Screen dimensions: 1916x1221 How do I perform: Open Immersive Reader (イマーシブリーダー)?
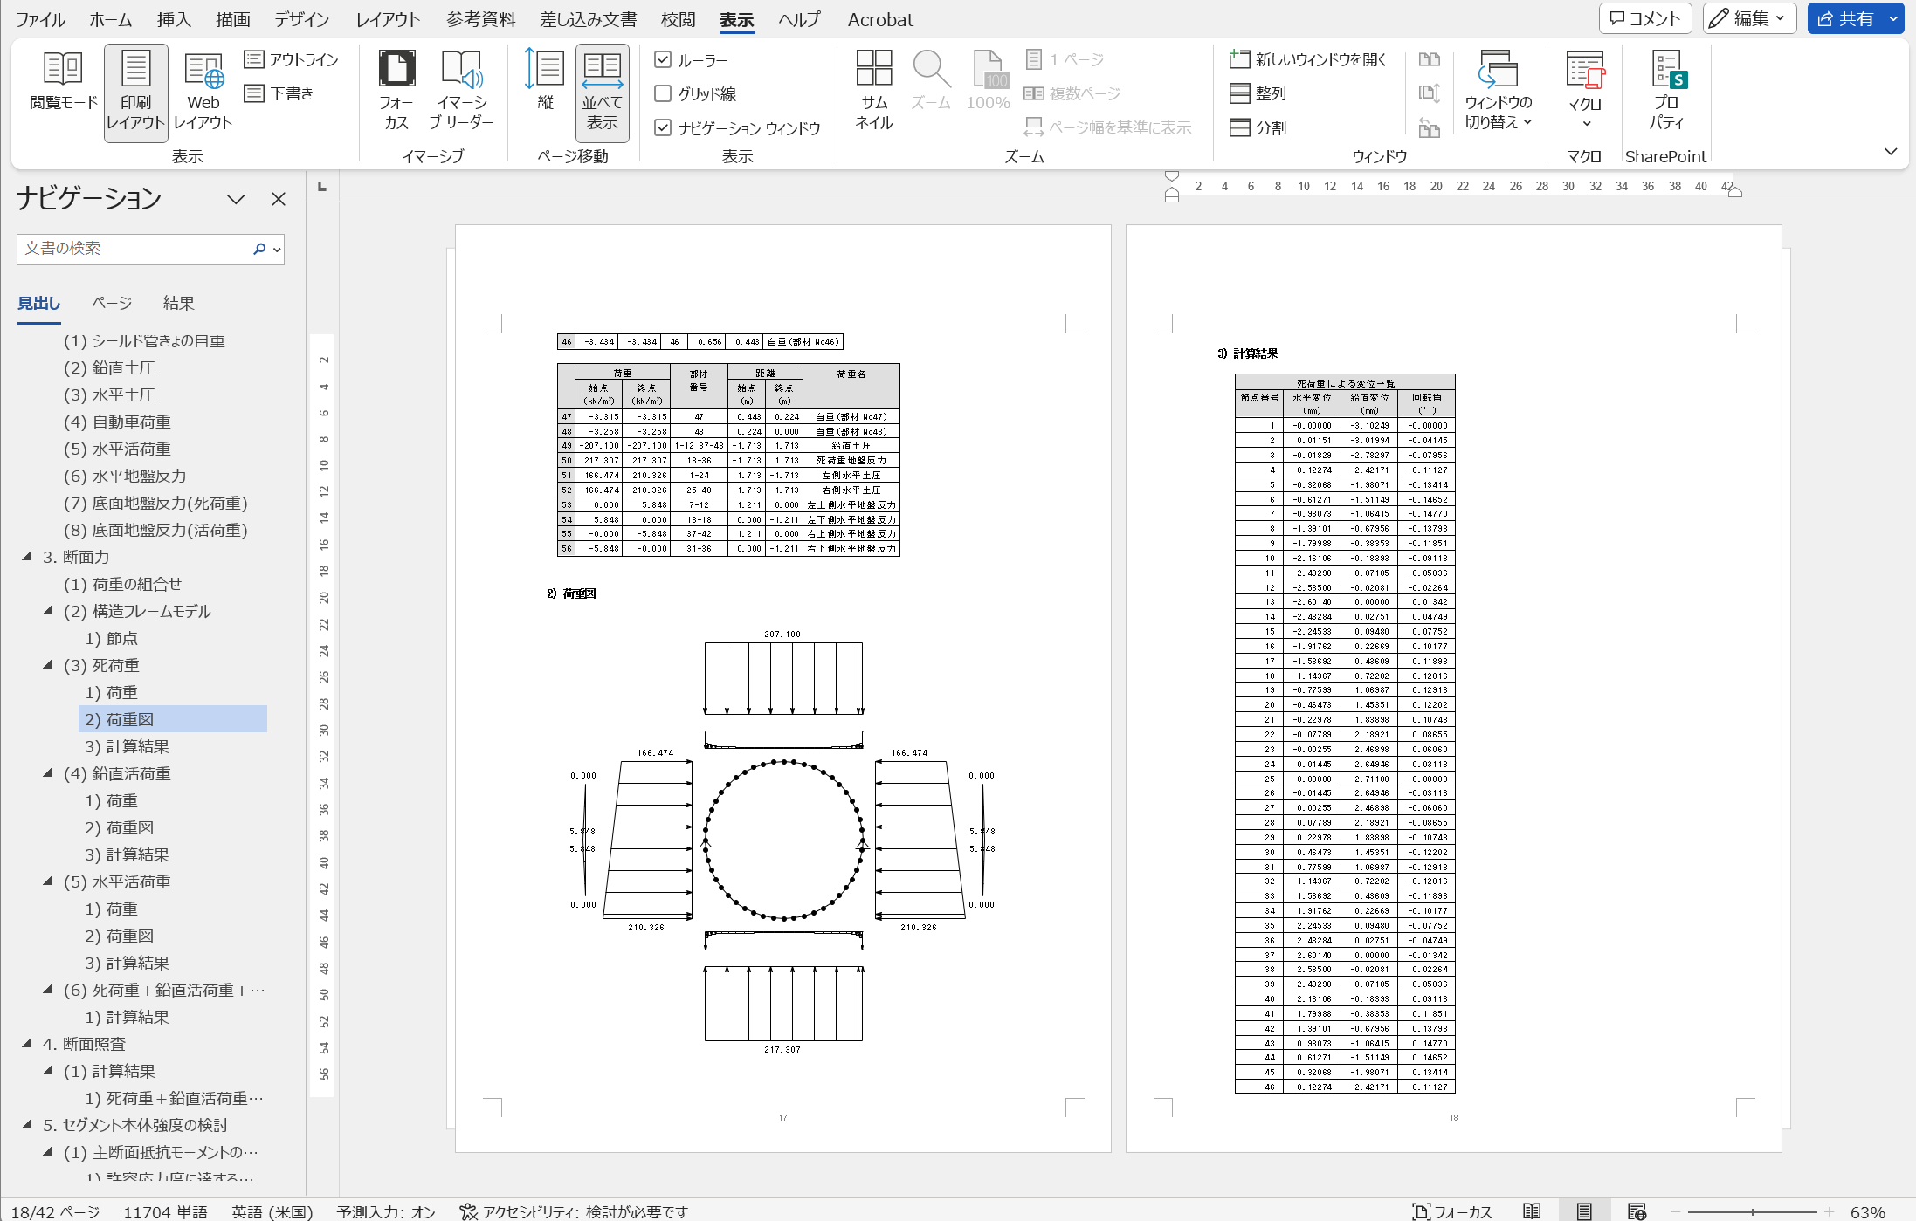[x=461, y=89]
